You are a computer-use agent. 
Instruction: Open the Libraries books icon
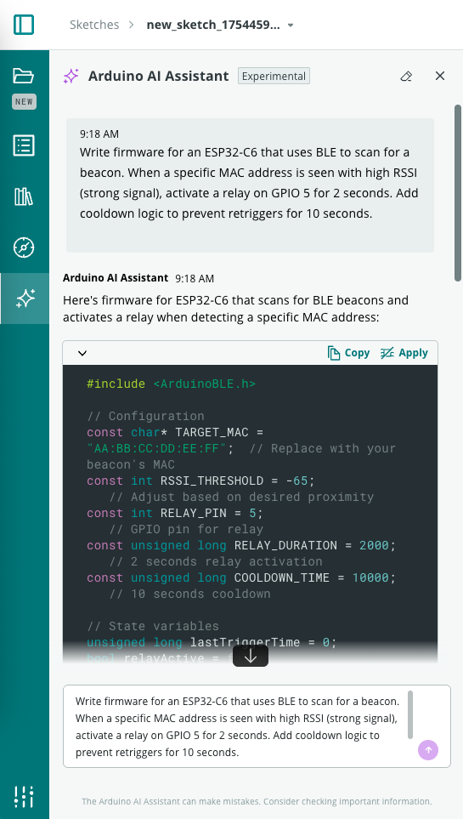pyautogui.click(x=24, y=197)
